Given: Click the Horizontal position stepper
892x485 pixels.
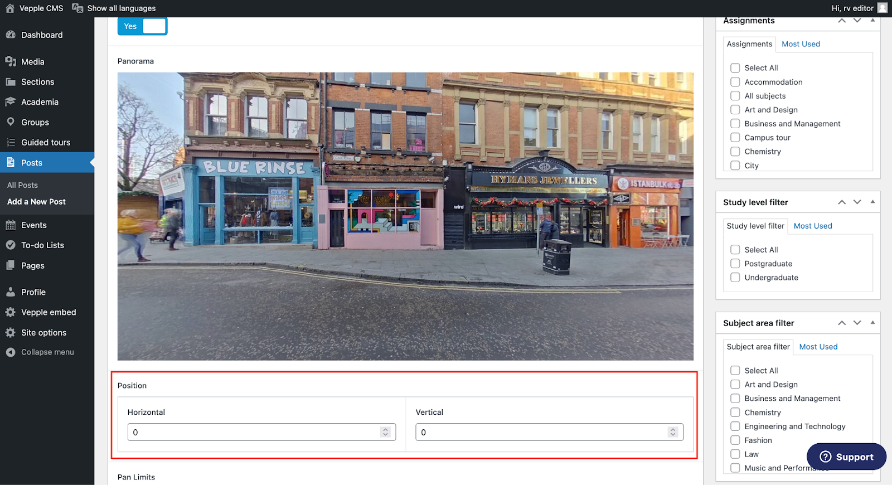Looking at the screenshot, I should 385,432.
